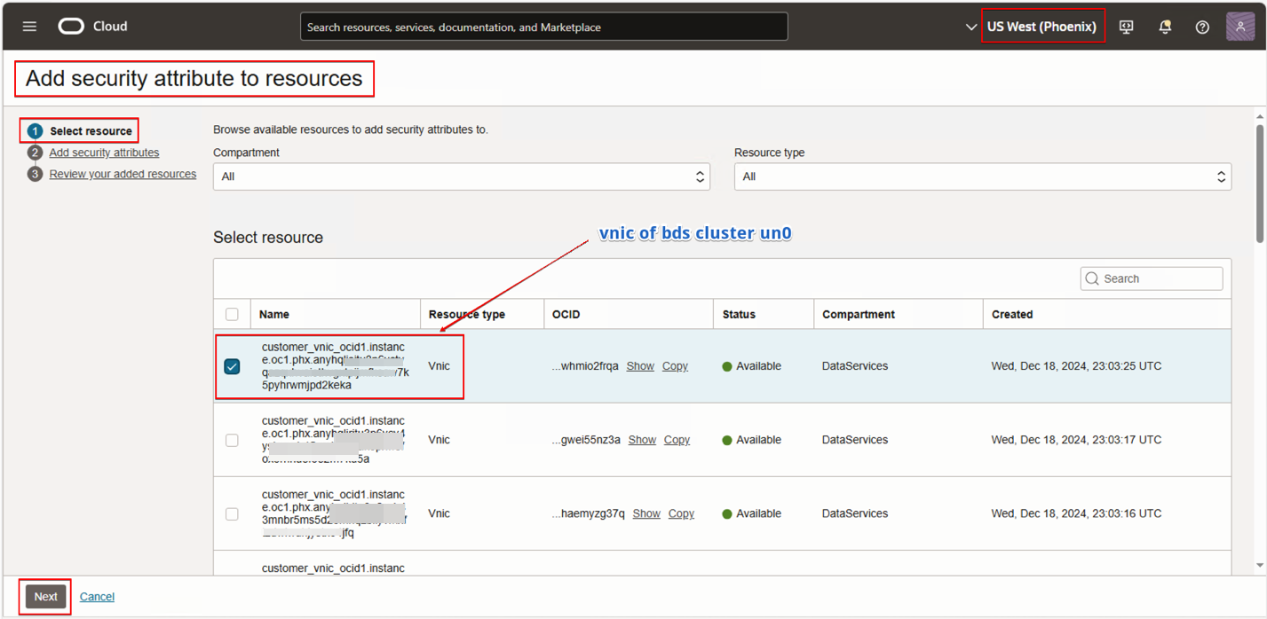The image size is (1267, 619).
Task: Open the Compartment dropdown
Action: point(461,176)
